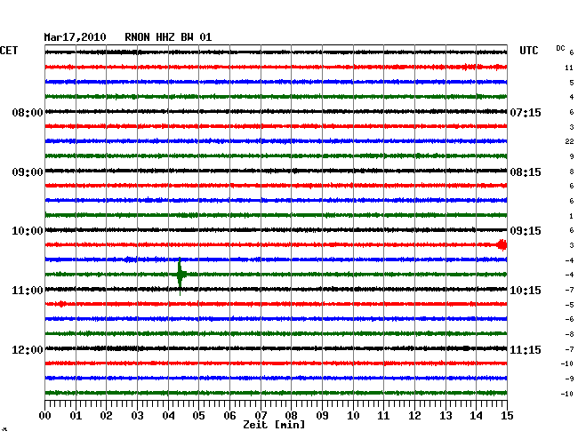Click the large green seismic spike near minute 04
Viewport: 578px width, 439px height.
tap(180, 275)
